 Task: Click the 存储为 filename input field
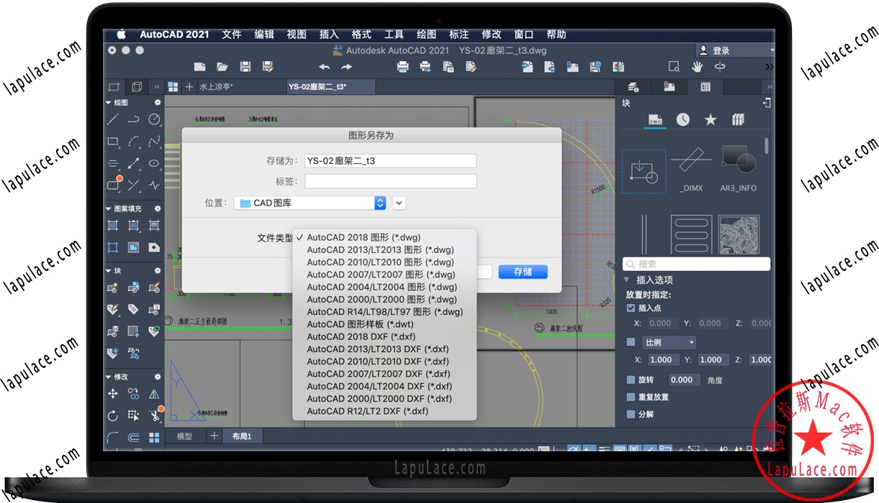[390, 161]
